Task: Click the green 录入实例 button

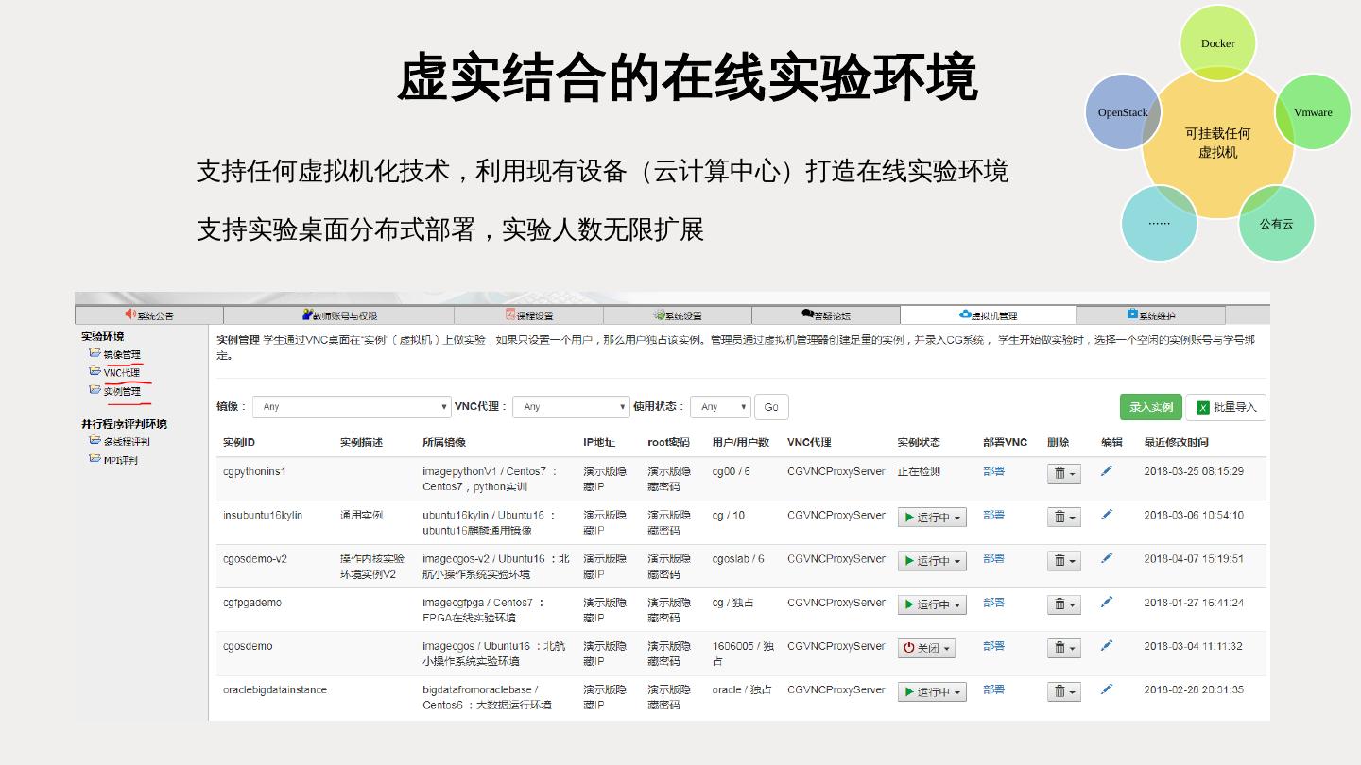Action: pyautogui.click(x=1150, y=407)
